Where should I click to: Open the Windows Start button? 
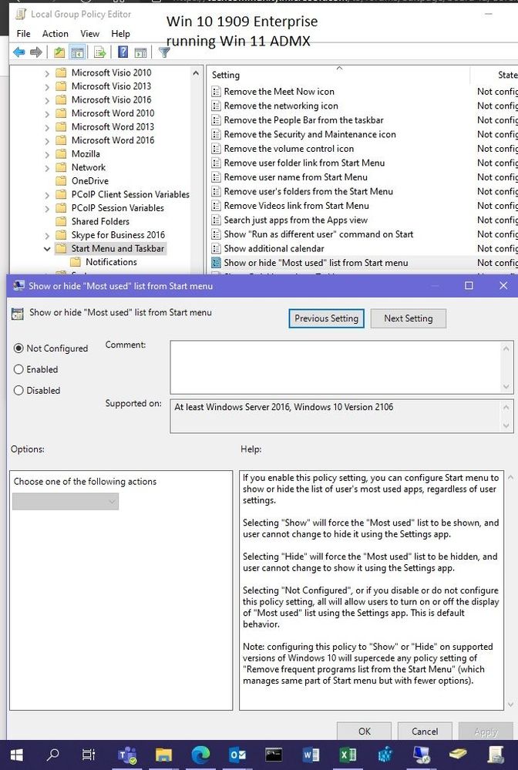coord(17,755)
